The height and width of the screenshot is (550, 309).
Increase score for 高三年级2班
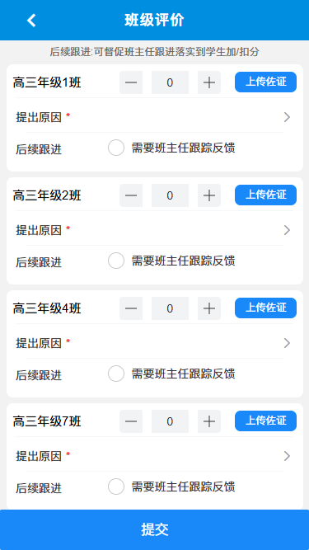pos(209,195)
